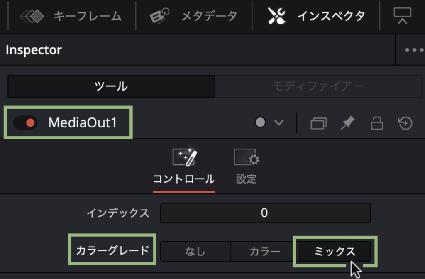Open the メタデータ (Metadata) panel
Screen dimensions: 425x279
pyautogui.click(x=194, y=16)
